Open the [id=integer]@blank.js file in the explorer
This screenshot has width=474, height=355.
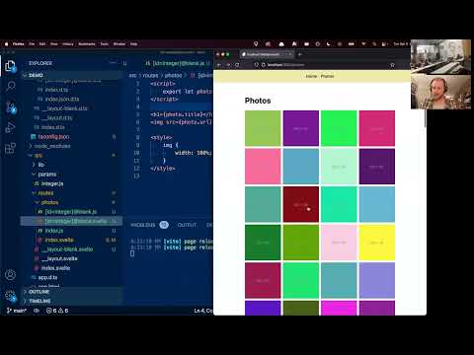(70, 212)
